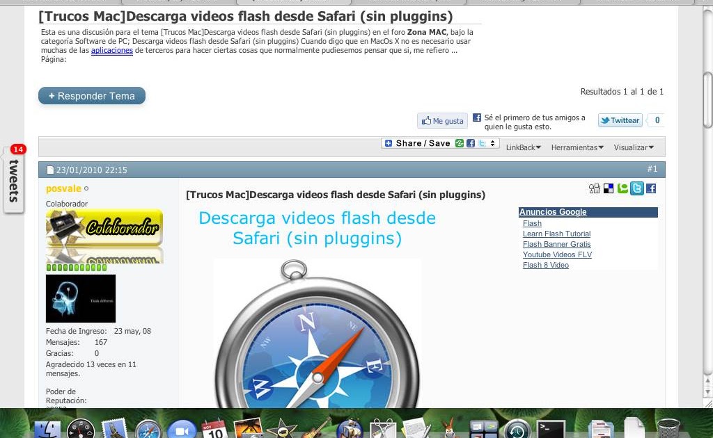
Task: Click post document icon beside 23/01/2010 date
Action: [50, 170]
